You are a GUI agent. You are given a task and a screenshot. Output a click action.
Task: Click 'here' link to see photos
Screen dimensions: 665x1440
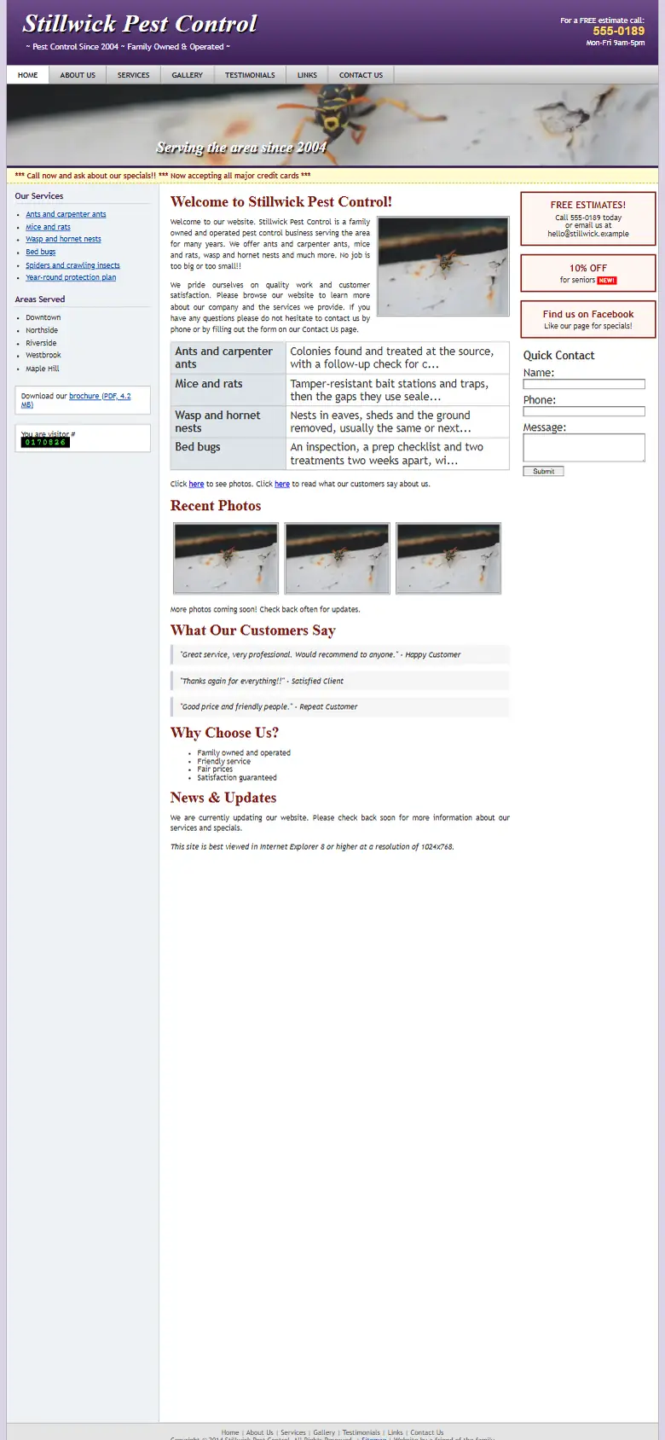[196, 484]
